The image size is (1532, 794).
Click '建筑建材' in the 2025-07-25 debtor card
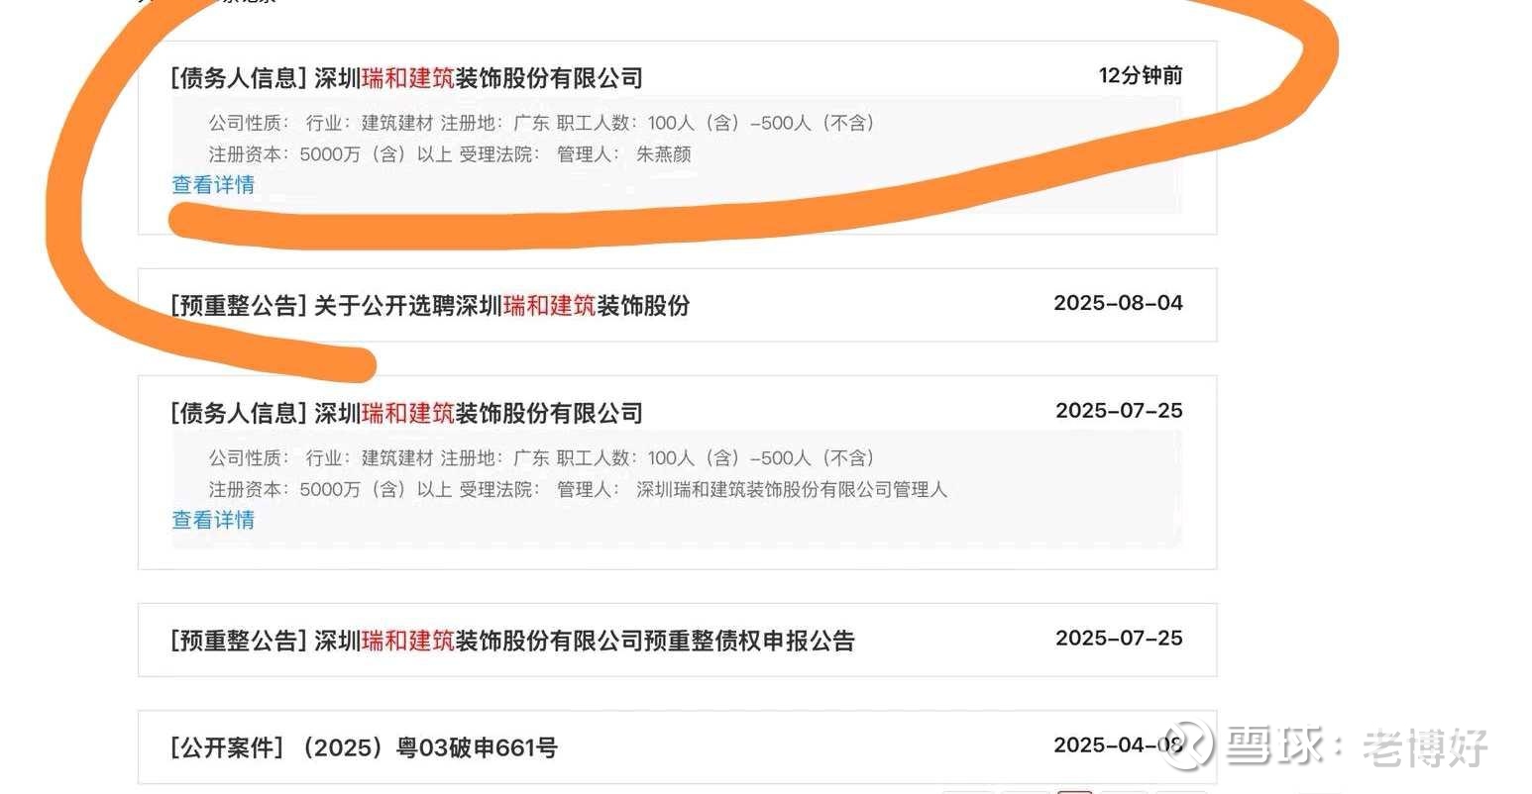[x=397, y=458]
